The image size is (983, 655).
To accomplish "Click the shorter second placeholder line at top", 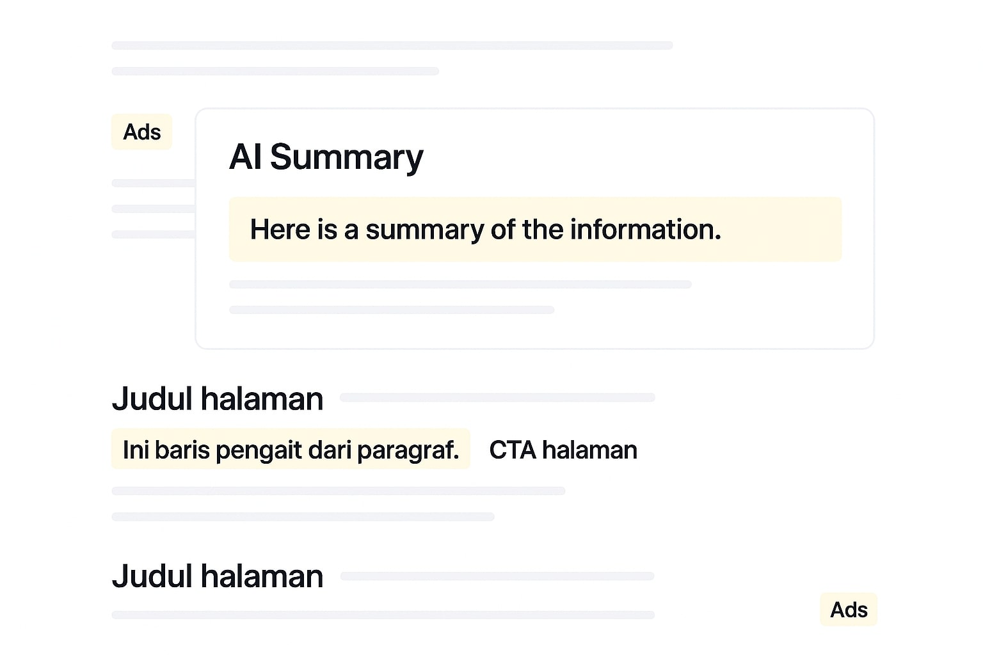I will 275,71.
